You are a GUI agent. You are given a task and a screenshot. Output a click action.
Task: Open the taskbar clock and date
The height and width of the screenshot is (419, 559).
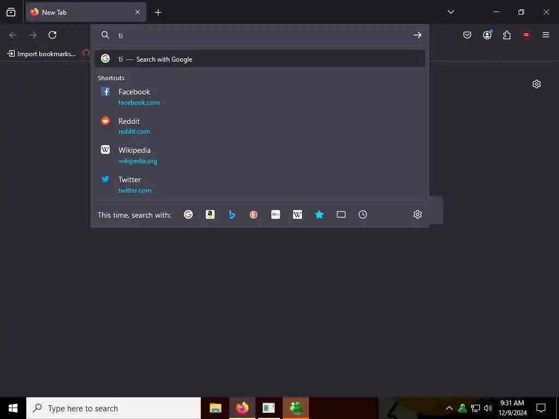tap(512, 408)
